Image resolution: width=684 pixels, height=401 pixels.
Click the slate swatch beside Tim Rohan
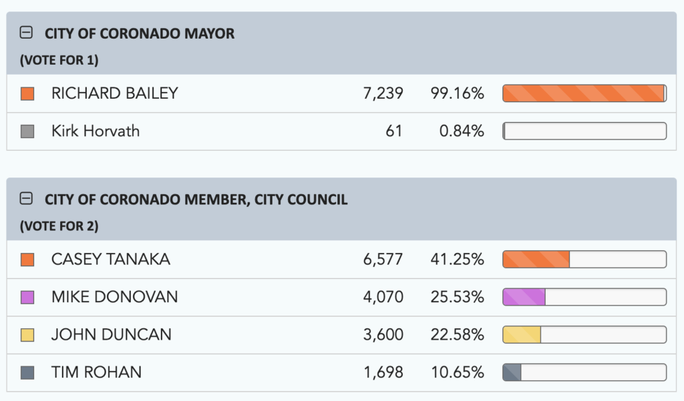coord(27,372)
